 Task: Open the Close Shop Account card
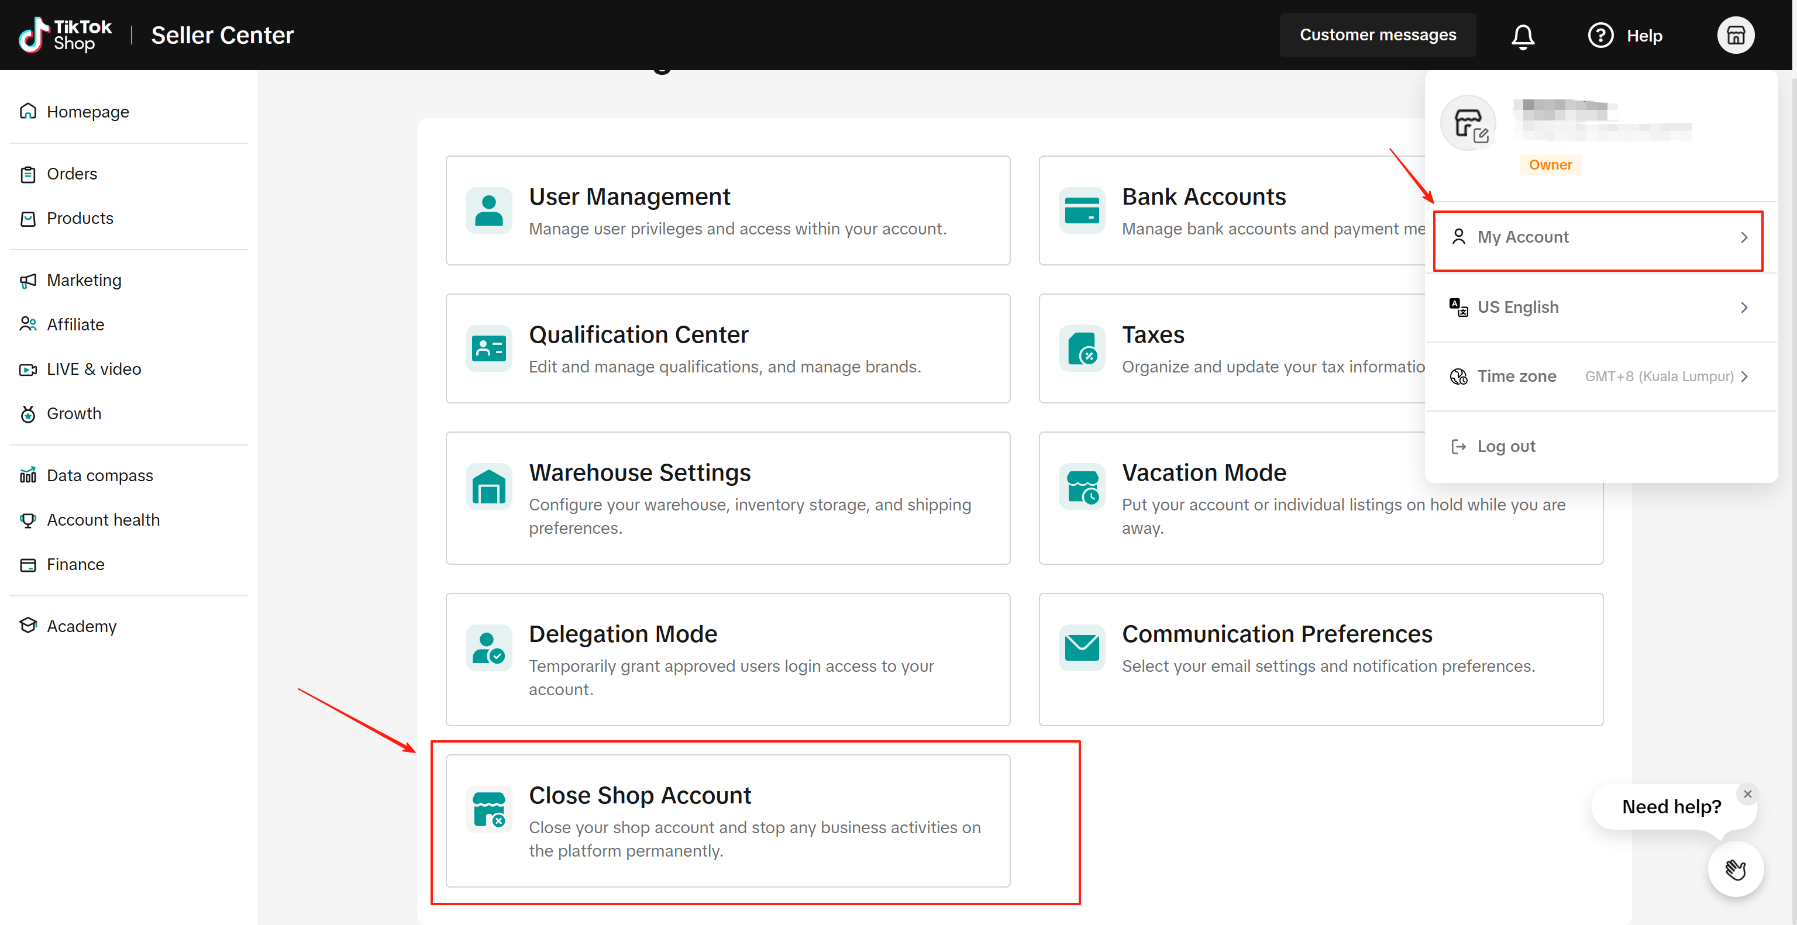(728, 820)
